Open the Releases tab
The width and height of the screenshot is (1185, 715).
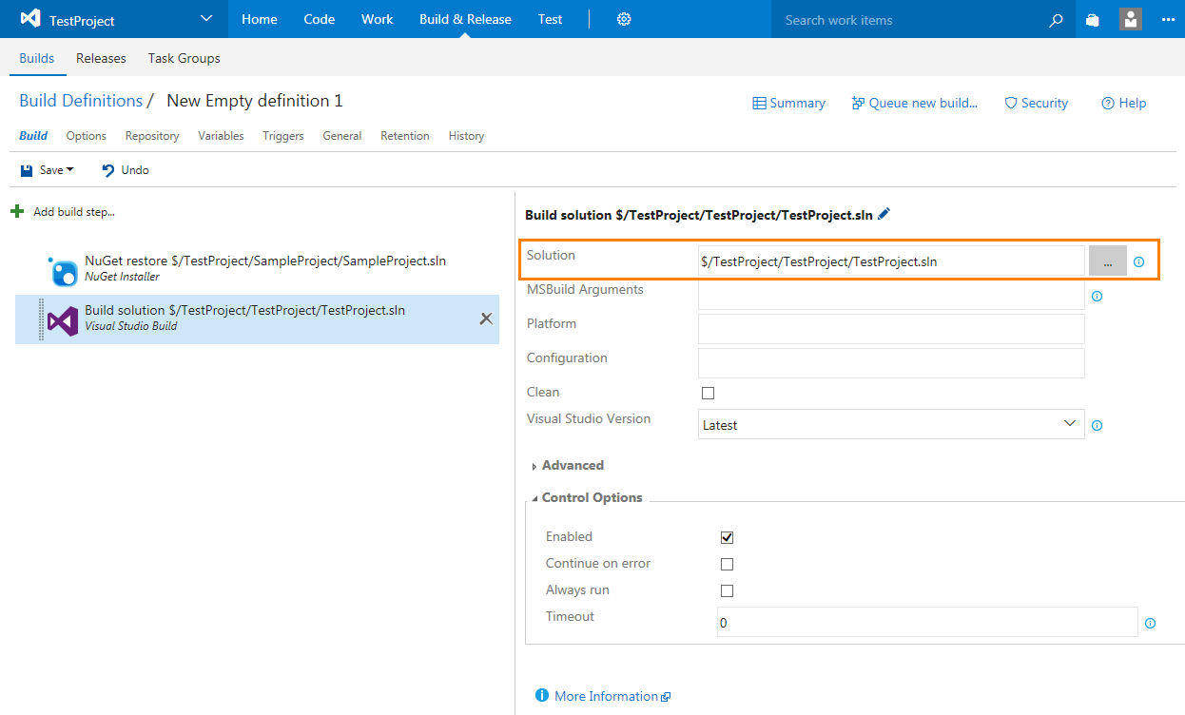click(x=101, y=58)
